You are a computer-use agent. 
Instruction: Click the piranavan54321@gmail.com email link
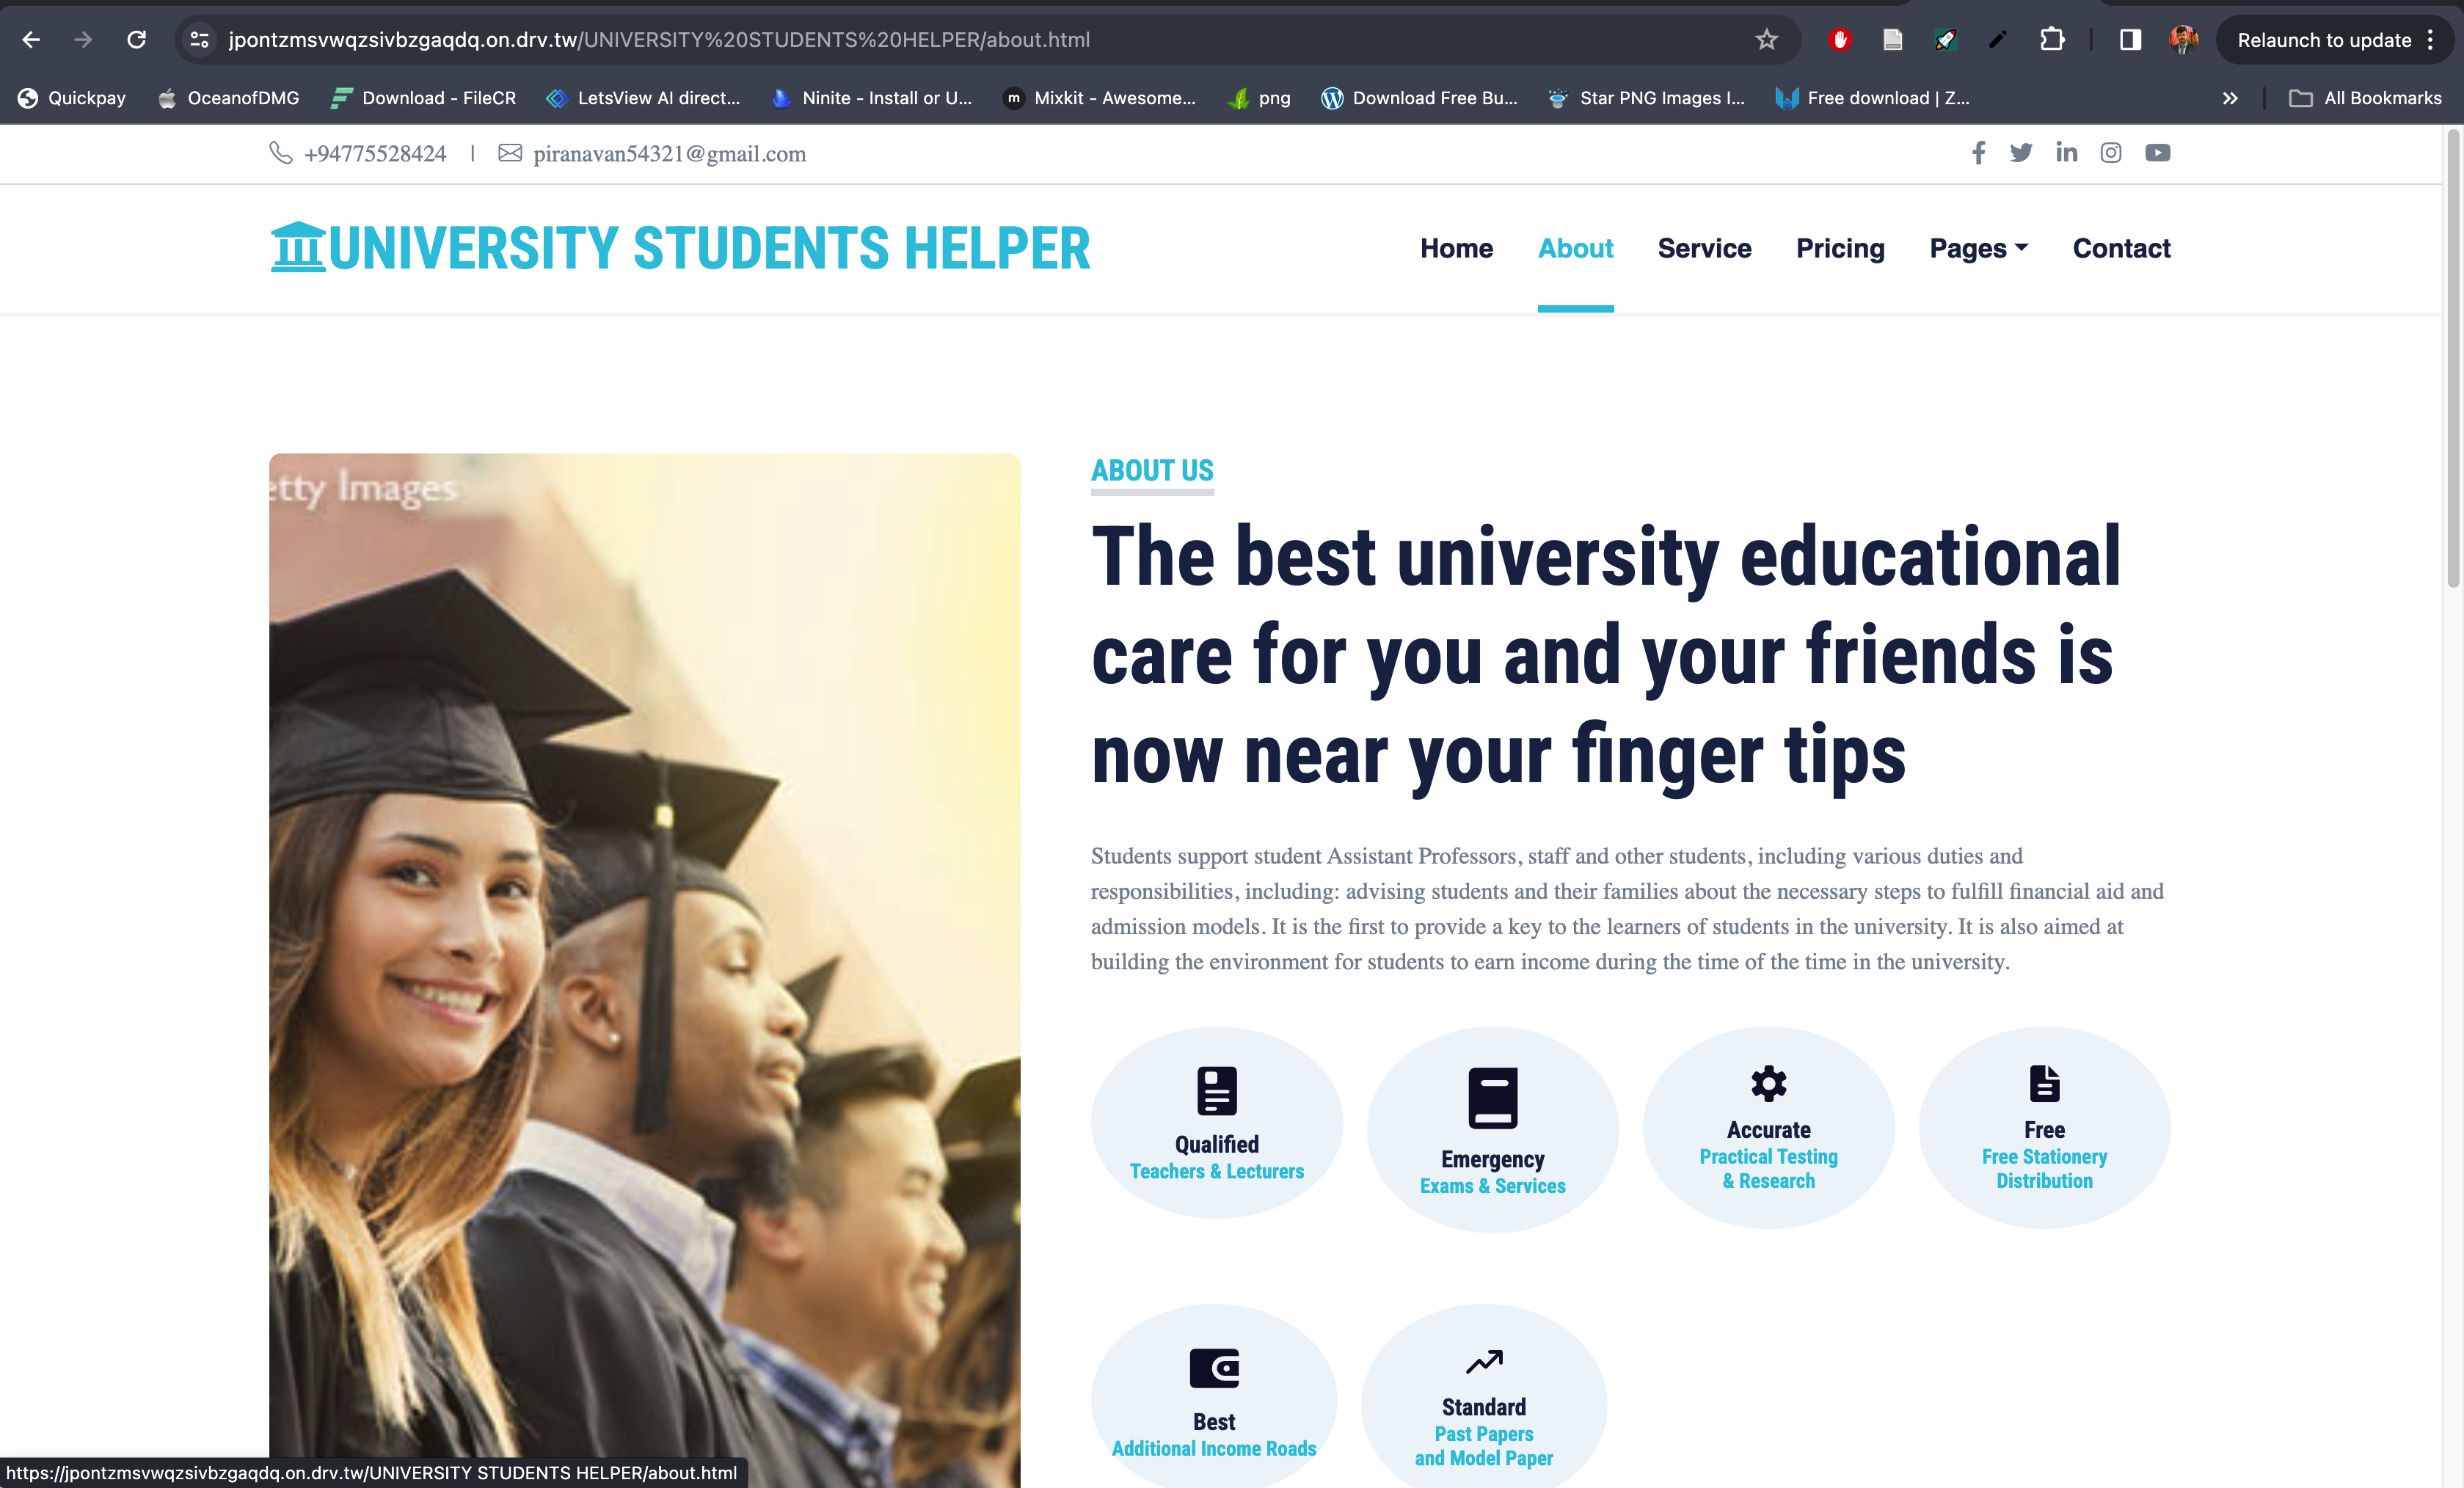click(x=669, y=154)
